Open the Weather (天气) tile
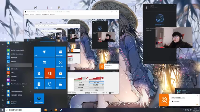This screenshot has height=112, width=200. [44, 52]
